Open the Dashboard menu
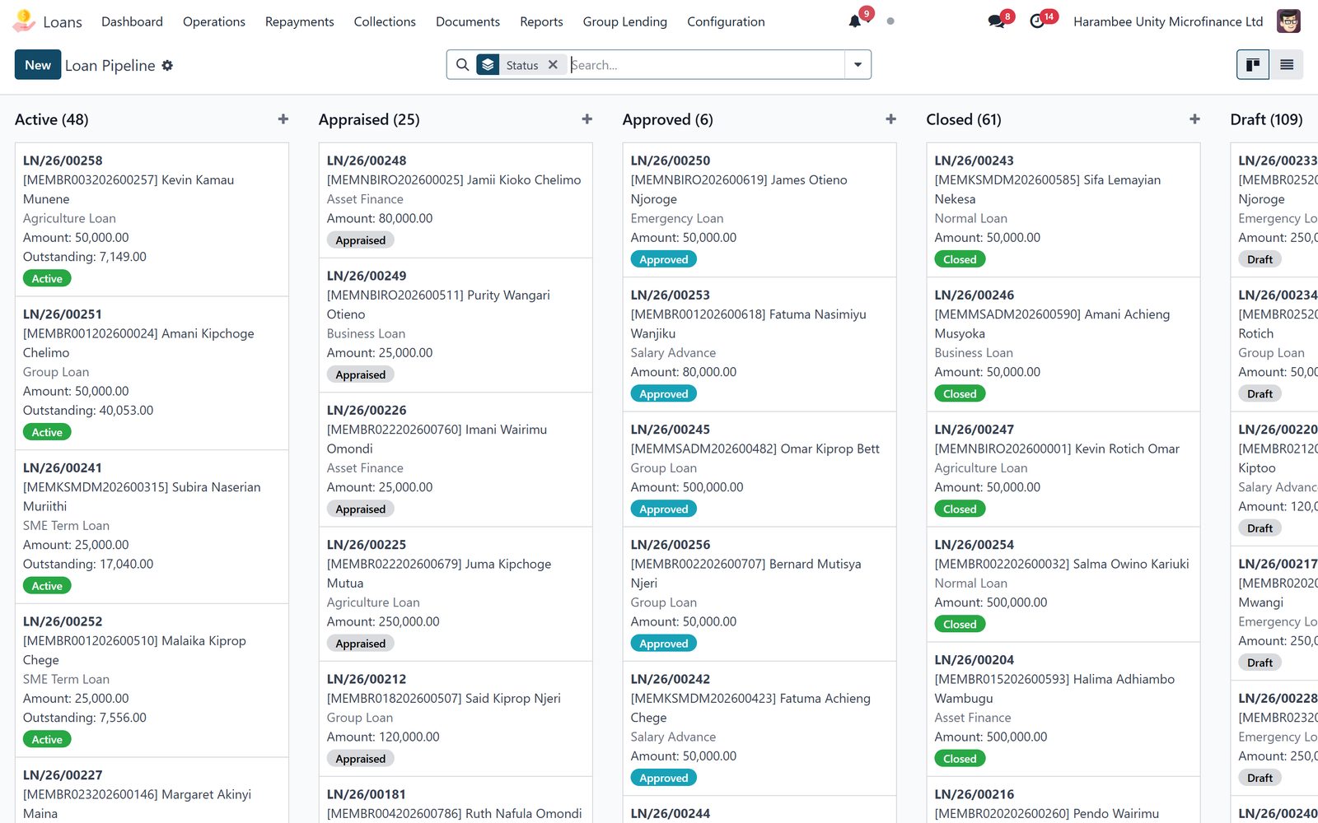This screenshot has width=1318, height=823. pyautogui.click(x=132, y=21)
